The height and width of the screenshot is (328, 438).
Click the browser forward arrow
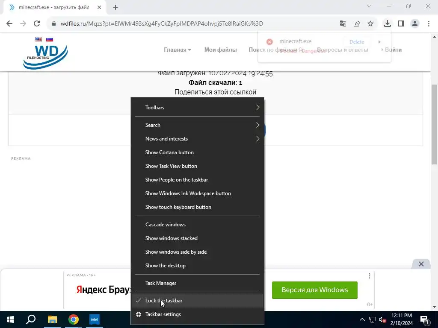pos(23,24)
